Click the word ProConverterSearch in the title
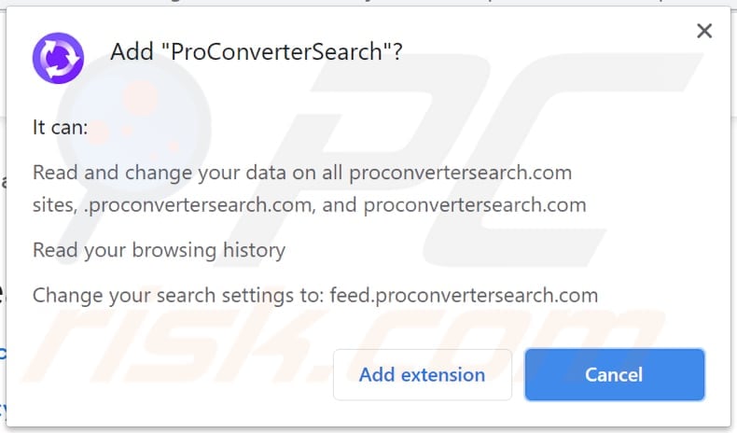This screenshot has height=433, width=737. coord(276,51)
